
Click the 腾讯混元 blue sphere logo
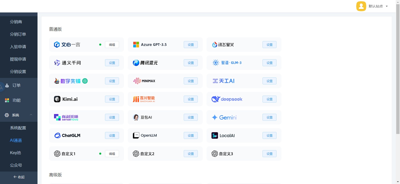136,63
